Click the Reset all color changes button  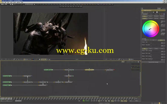[x=153, y=62]
